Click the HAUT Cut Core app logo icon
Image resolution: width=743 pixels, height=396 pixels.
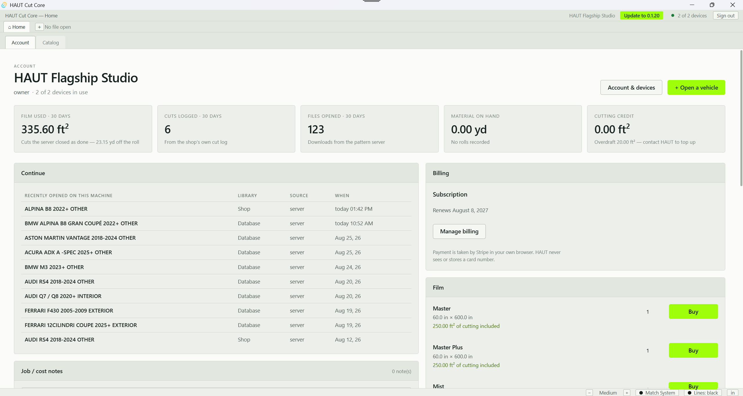click(4, 5)
